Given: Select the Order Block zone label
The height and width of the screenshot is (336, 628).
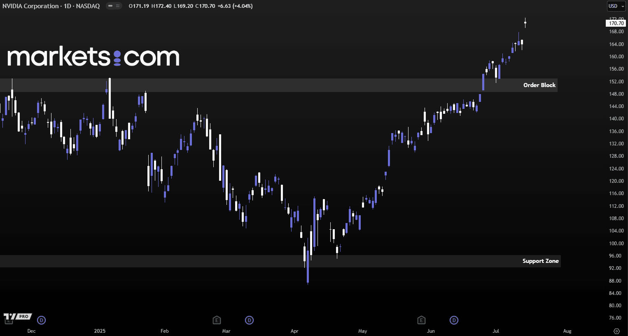Looking at the screenshot, I should pos(539,85).
